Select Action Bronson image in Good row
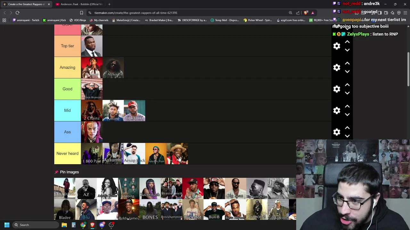Screen dimensions: 410x230 coord(92,89)
